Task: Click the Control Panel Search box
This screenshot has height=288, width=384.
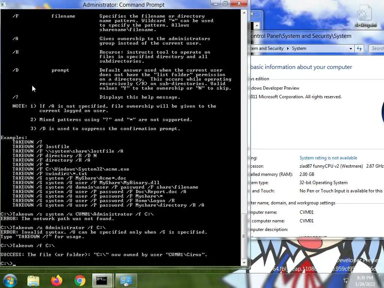Action: (377, 48)
